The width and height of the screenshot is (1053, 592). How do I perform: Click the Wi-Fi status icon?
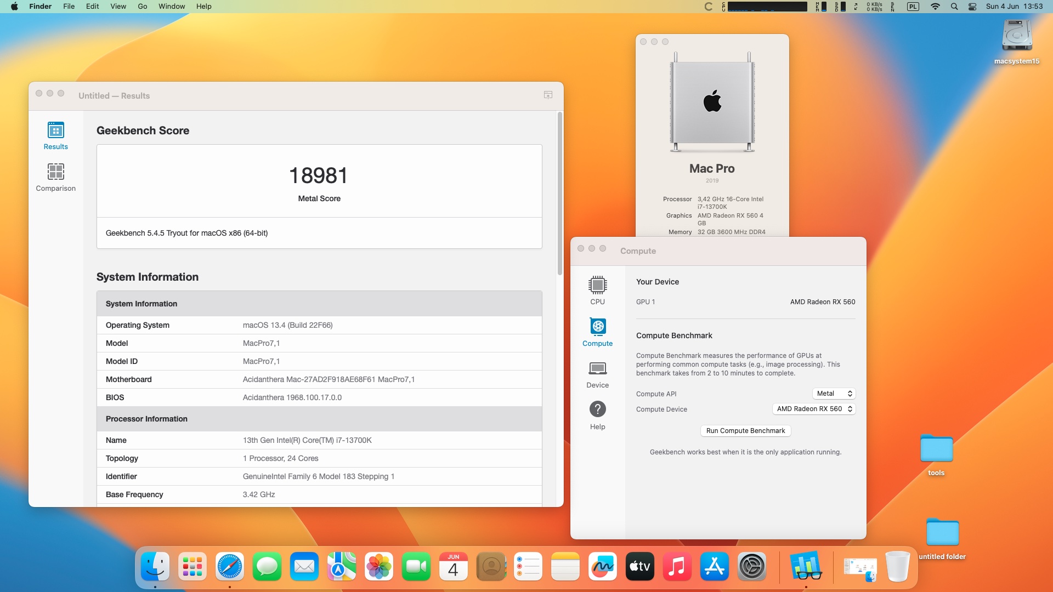point(935,7)
